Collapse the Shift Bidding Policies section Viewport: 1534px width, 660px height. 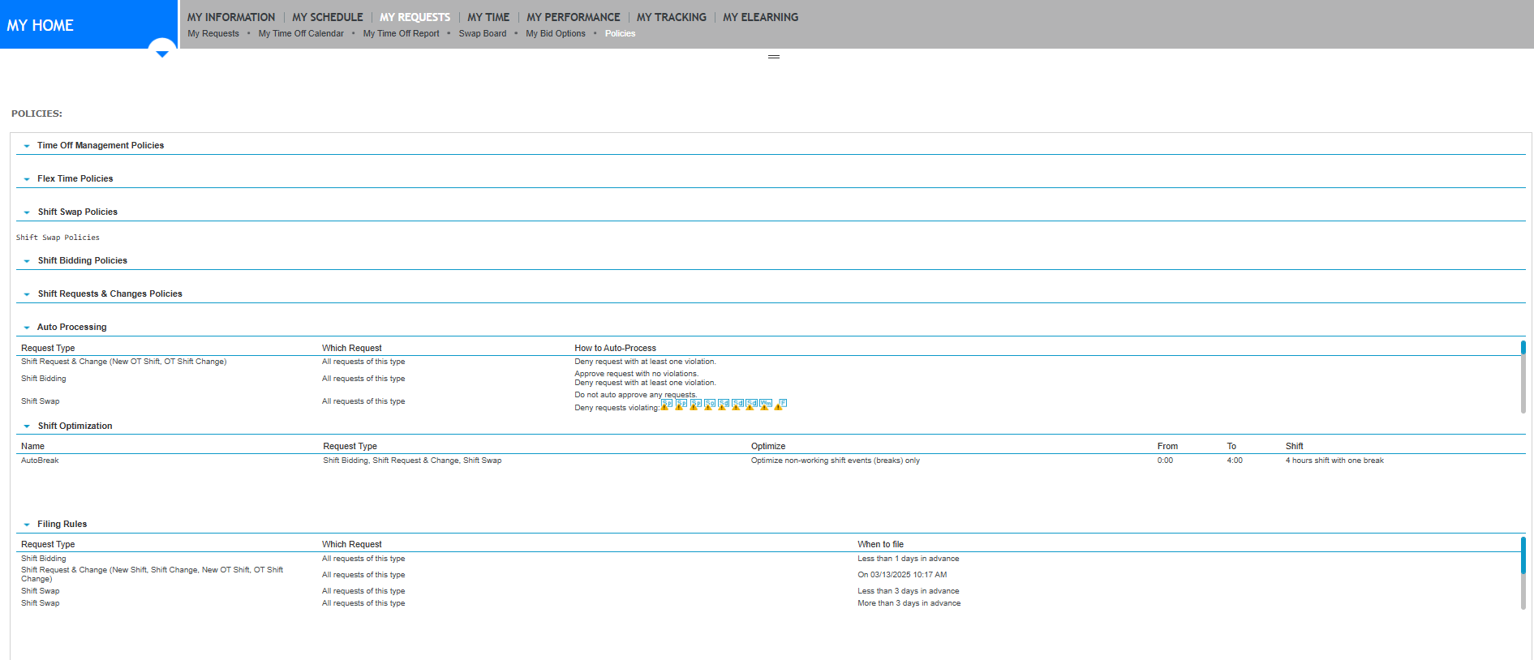(27, 261)
